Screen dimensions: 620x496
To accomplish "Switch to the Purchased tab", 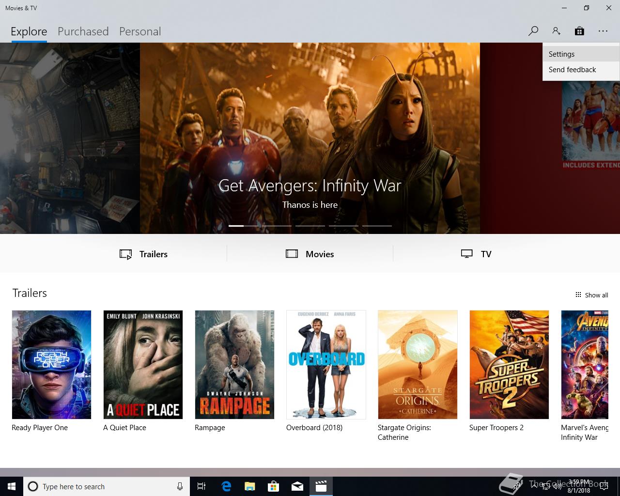I will coord(83,31).
